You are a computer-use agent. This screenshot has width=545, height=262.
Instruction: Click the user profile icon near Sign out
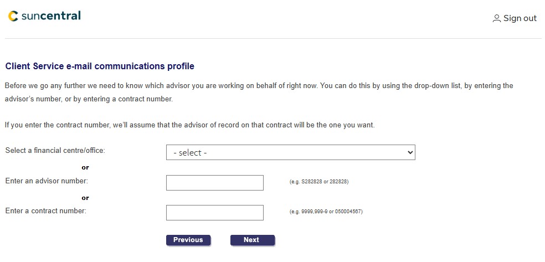click(496, 18)
